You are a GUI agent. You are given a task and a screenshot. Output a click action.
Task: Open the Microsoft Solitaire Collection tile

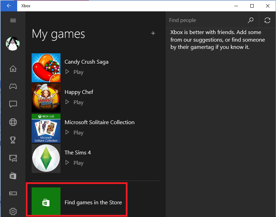(46, 128)
